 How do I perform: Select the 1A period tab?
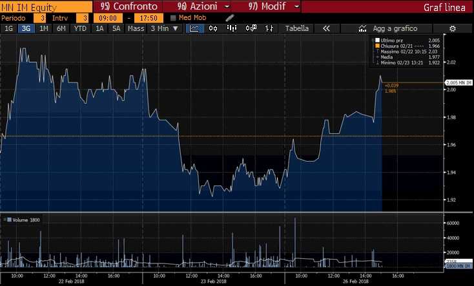99,28
